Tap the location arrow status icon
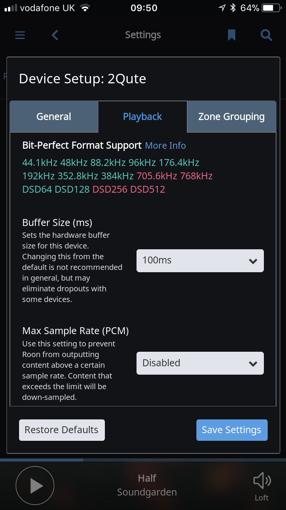The width and height of the screenshot is (286, 510). (x=222, y=8)
